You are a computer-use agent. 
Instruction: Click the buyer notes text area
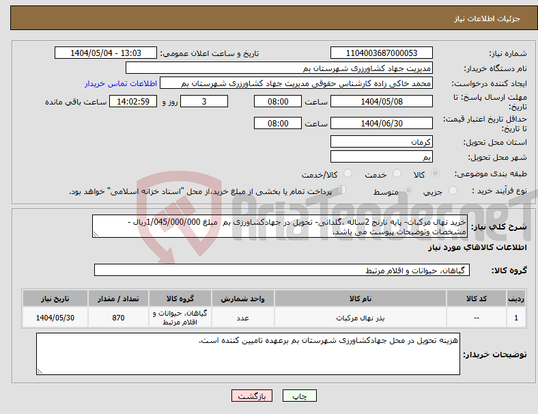[248, 354]
